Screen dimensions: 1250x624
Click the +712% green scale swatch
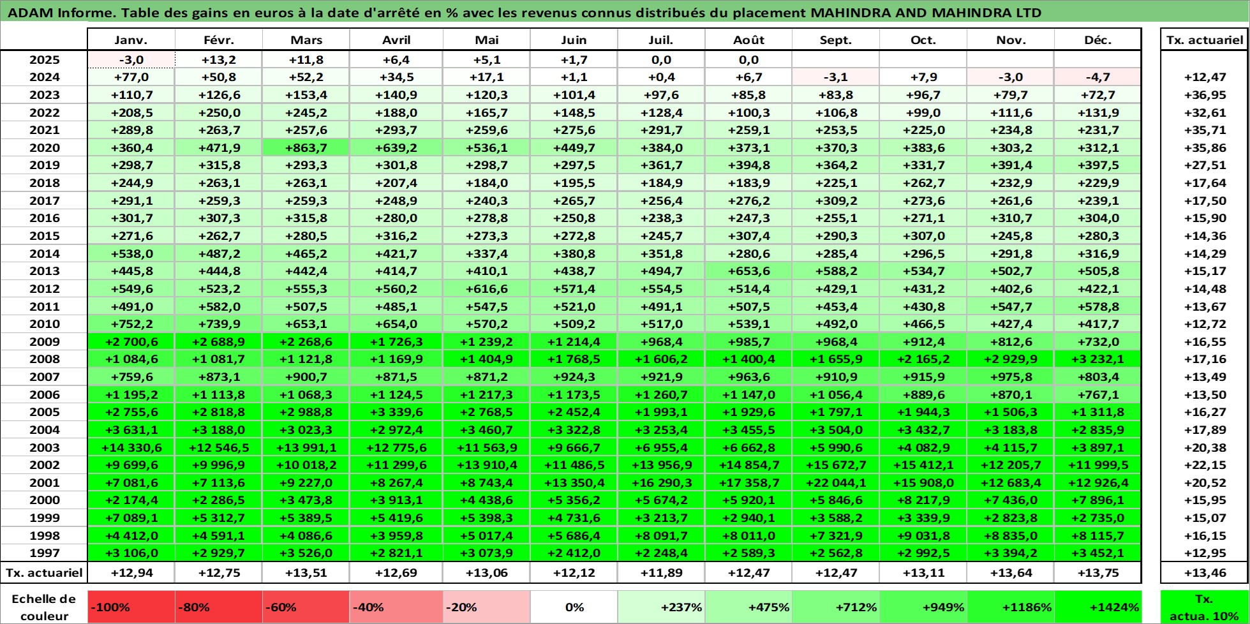coord(836,607)
